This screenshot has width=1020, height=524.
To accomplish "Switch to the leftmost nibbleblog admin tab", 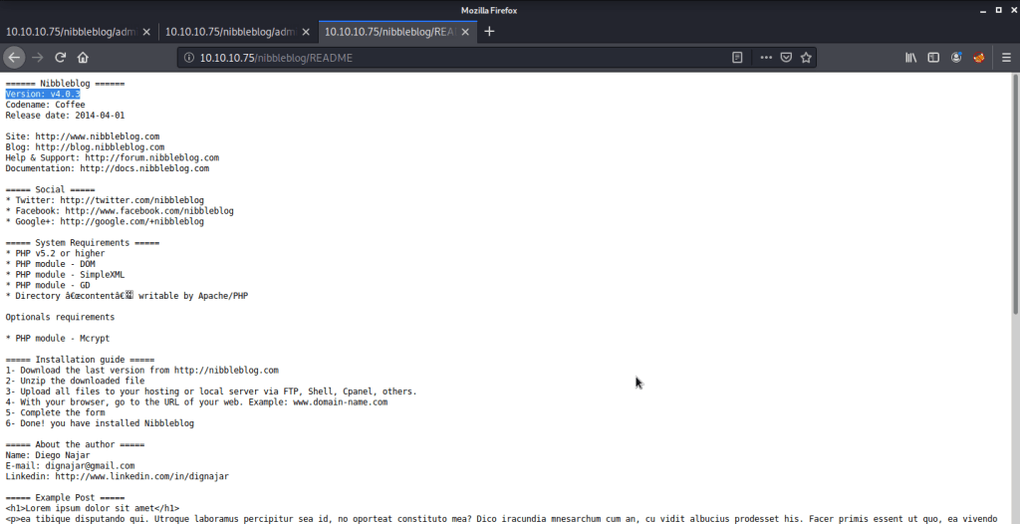I will tap(70, 32).
